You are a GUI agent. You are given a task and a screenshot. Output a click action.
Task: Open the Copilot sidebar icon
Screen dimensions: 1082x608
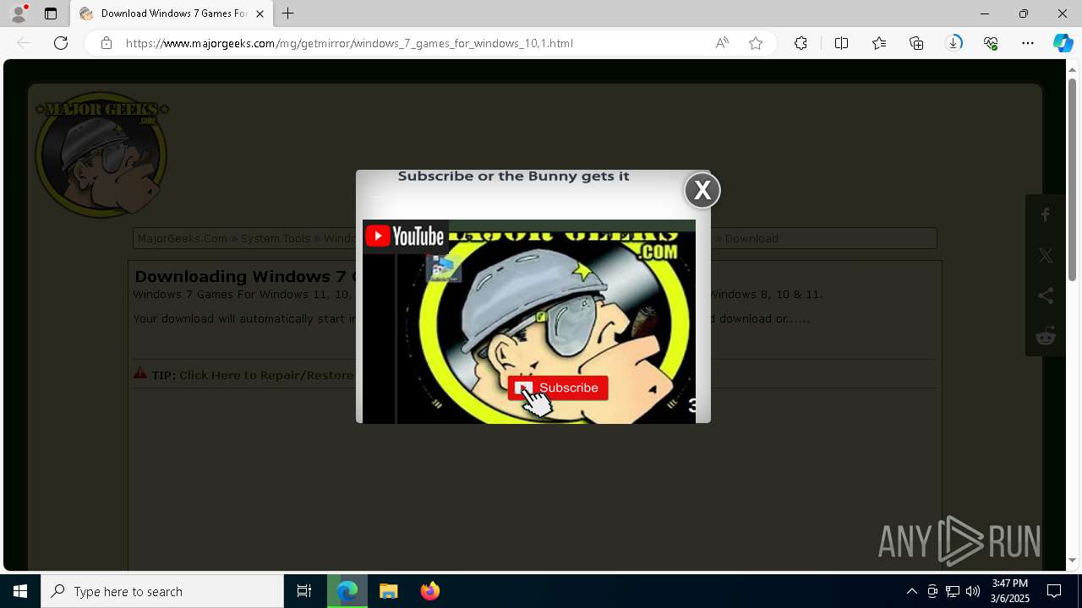pyautogui.click(x=1063, y=43)
